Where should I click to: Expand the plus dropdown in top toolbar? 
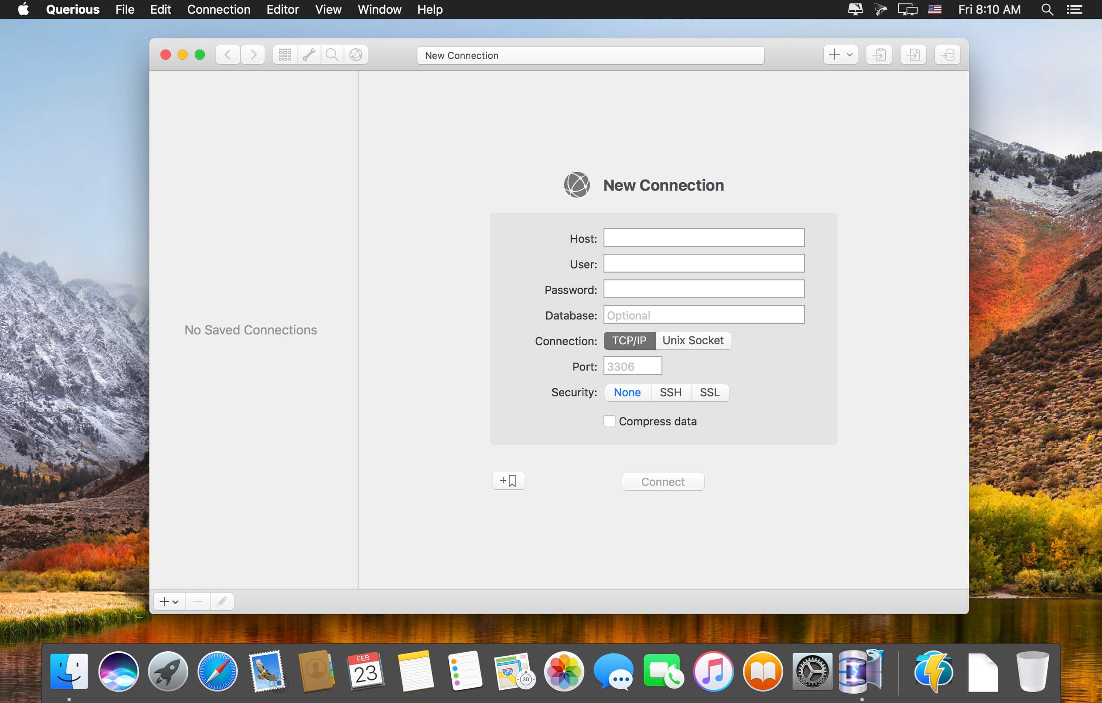[840, 55]
